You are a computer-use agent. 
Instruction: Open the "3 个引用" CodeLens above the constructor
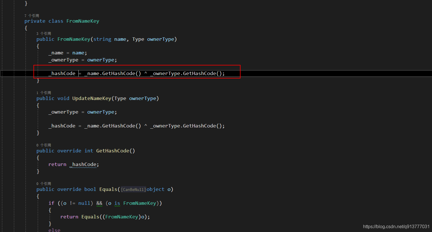(44, 33)
